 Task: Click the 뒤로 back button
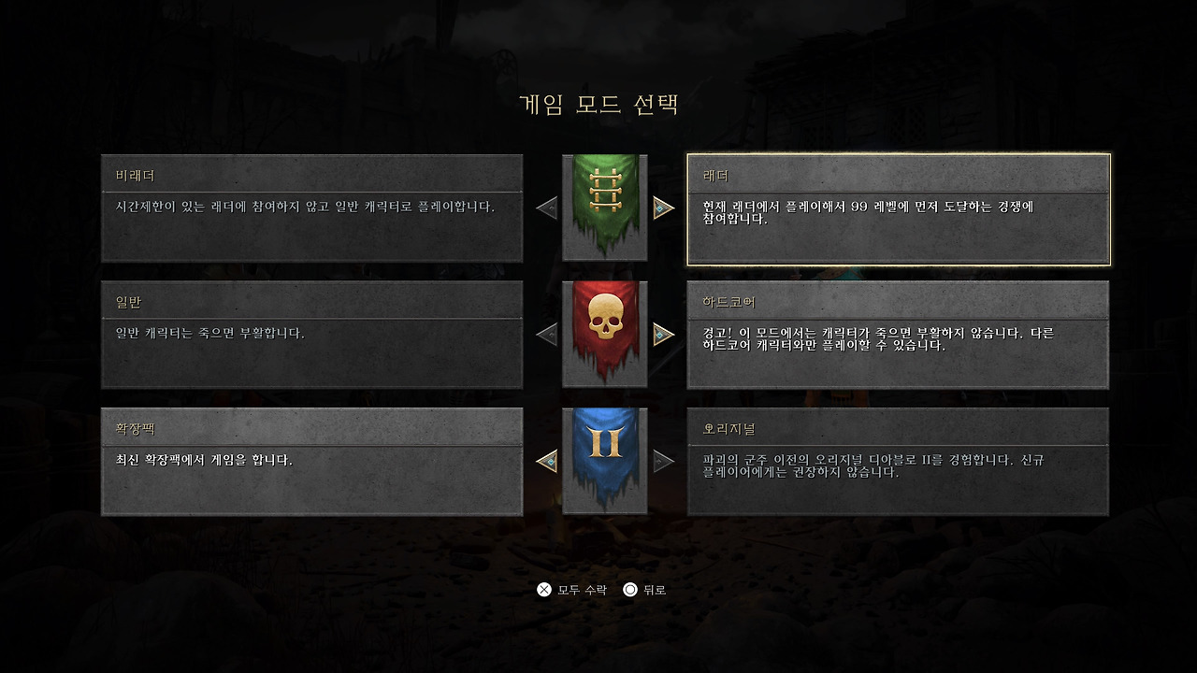[x=644, y=590]
